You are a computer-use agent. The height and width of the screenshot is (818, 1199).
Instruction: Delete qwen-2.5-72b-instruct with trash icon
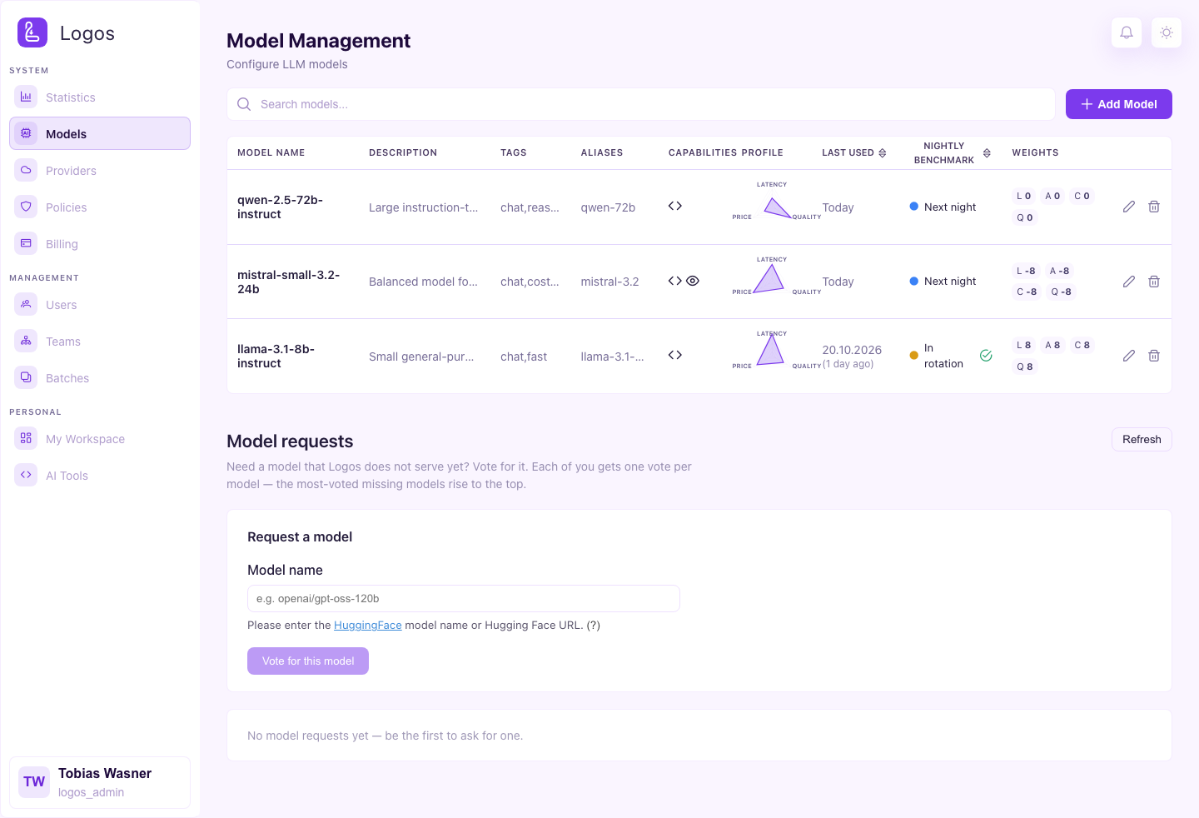tap(1154, 207)
